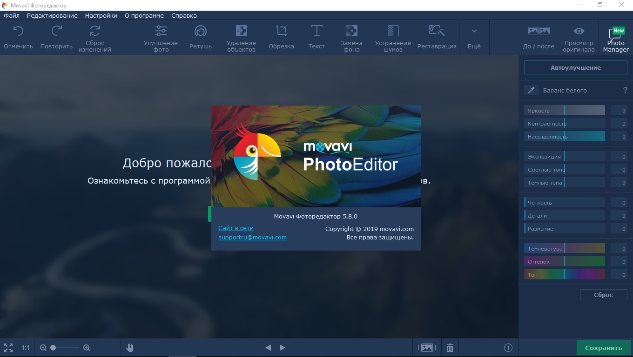Open the О программе menu
Viewport: 633px width, 357px height.
(x=144, y=15)
